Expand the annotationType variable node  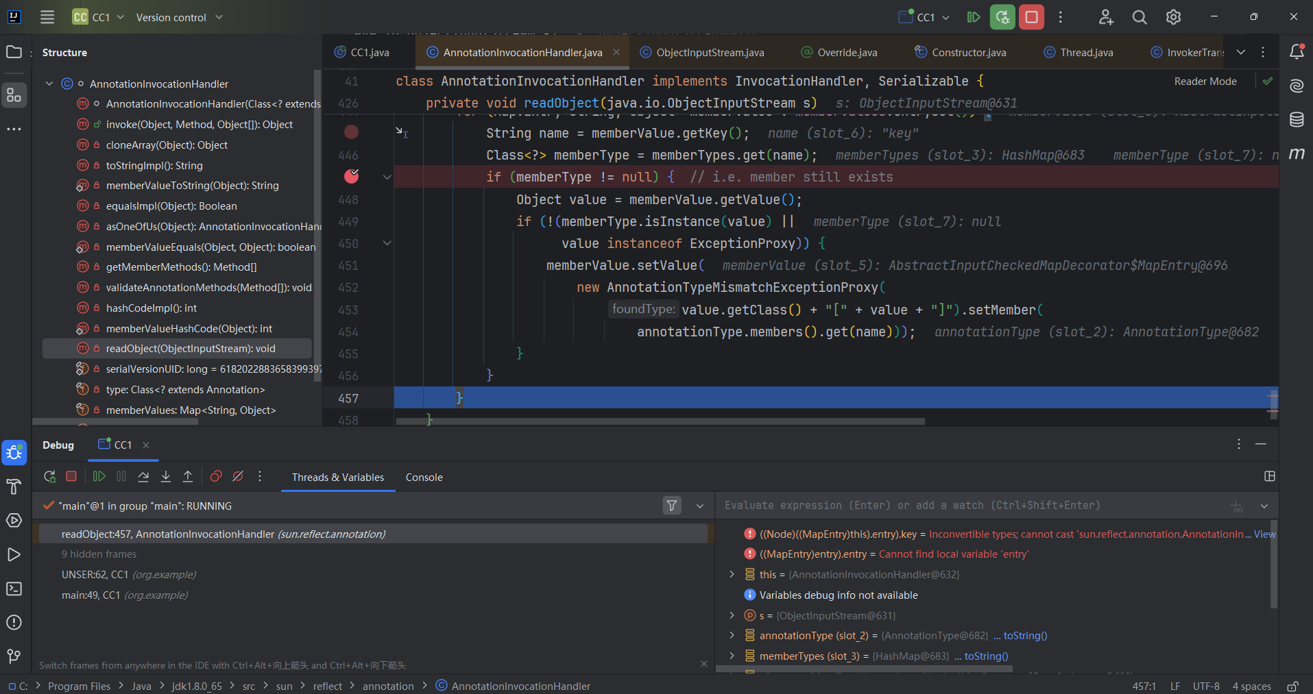[732, 635]
